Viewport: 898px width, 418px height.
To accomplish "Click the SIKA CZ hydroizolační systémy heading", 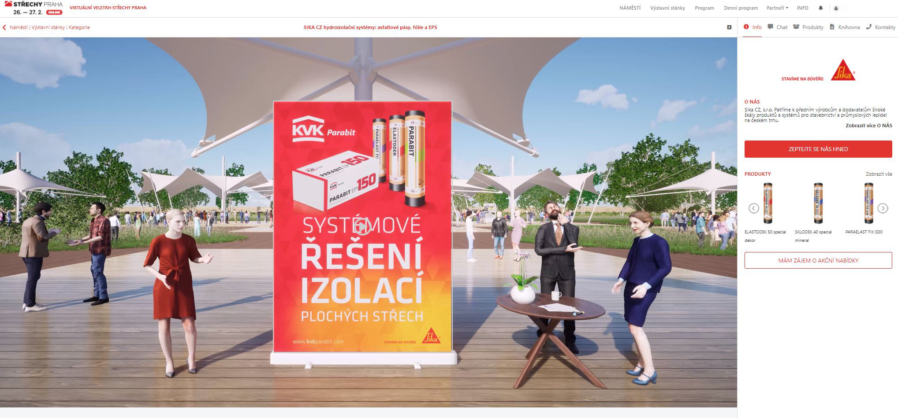I will (x=370, y=27).
